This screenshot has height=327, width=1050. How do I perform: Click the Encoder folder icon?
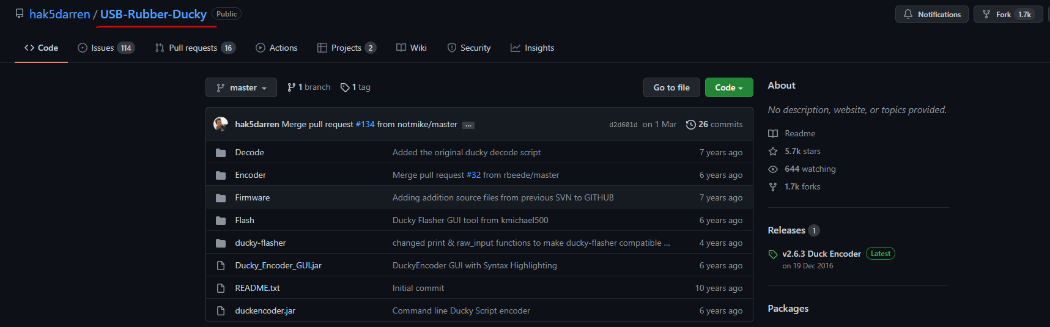221,175
